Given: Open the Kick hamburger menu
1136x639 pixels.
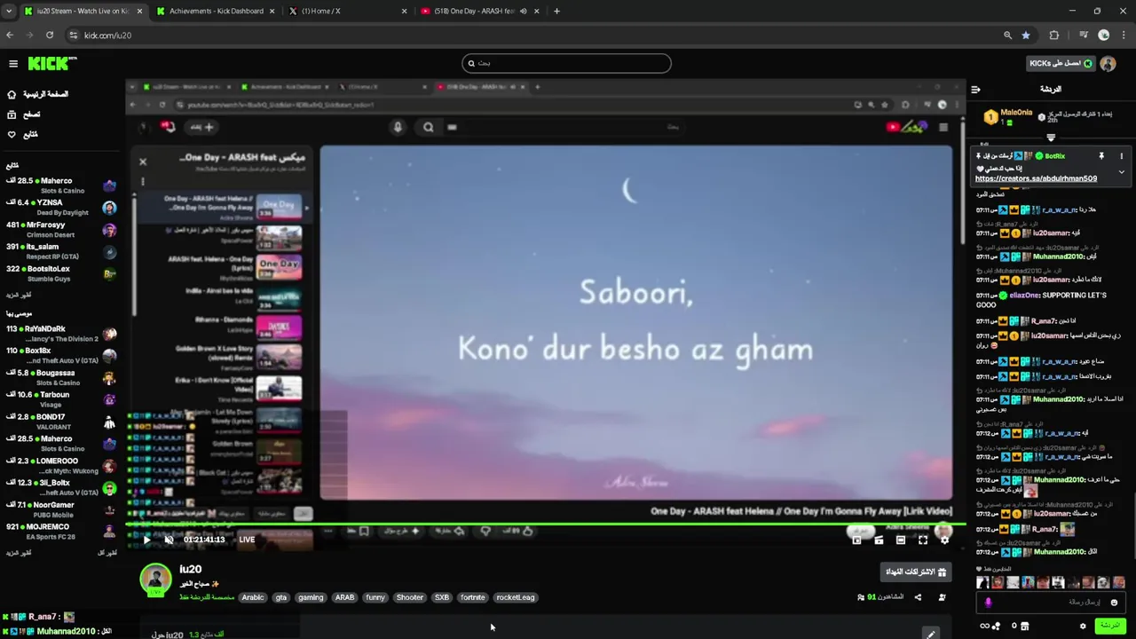Looking at the screenshot, I should (x=13, y=64).
